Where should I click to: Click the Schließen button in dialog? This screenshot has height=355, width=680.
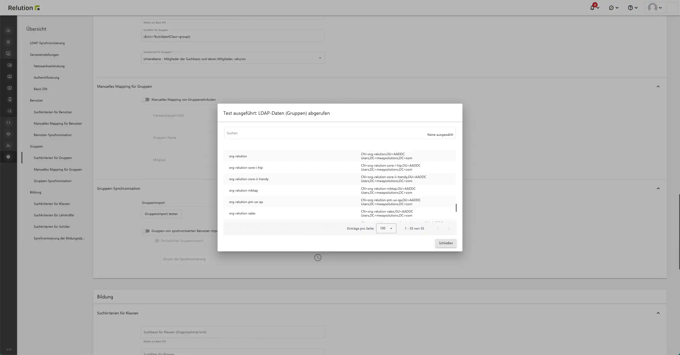446,243
